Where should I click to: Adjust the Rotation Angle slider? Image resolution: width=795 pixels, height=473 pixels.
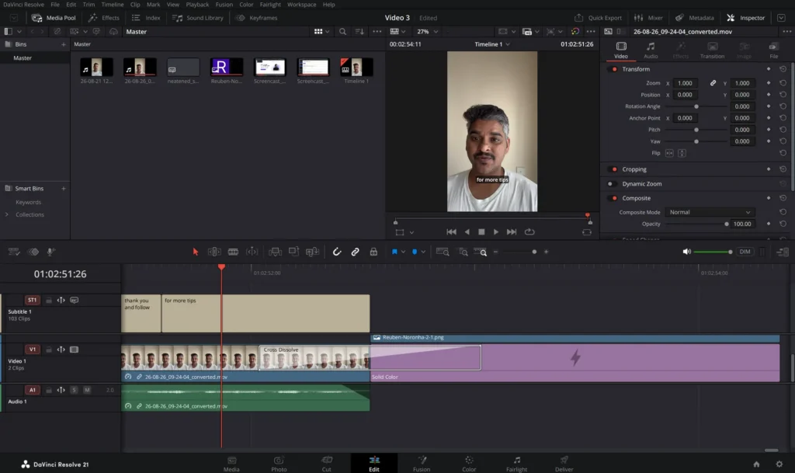(696, 106)
